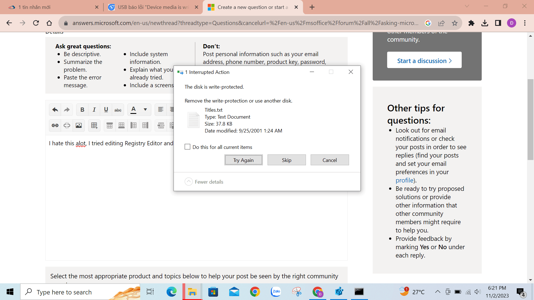Click the insert image icon
The image size is (534, 300).
[x=79, y=125]
